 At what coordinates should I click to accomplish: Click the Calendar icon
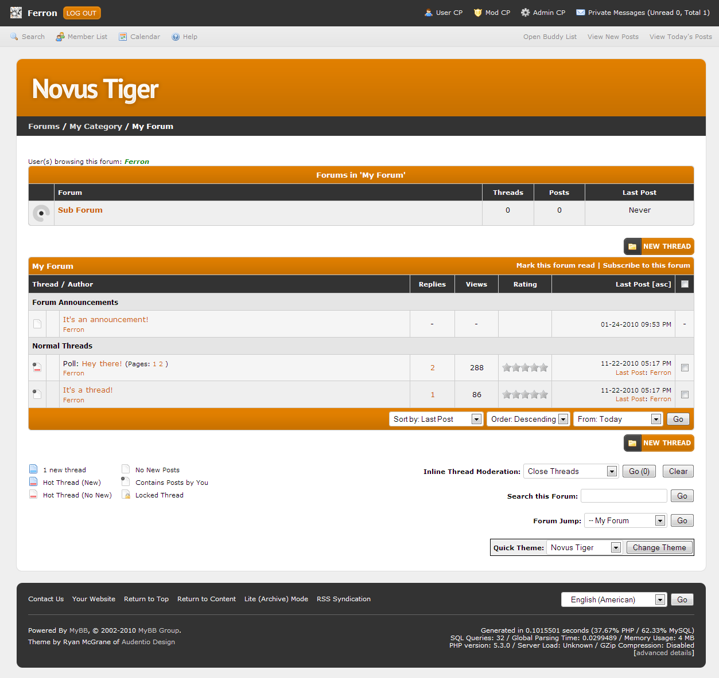click(x=123, y=37)
